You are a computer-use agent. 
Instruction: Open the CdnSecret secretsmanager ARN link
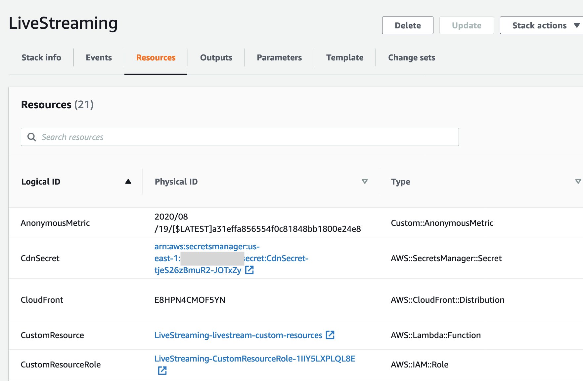click(x=231, y=258)
